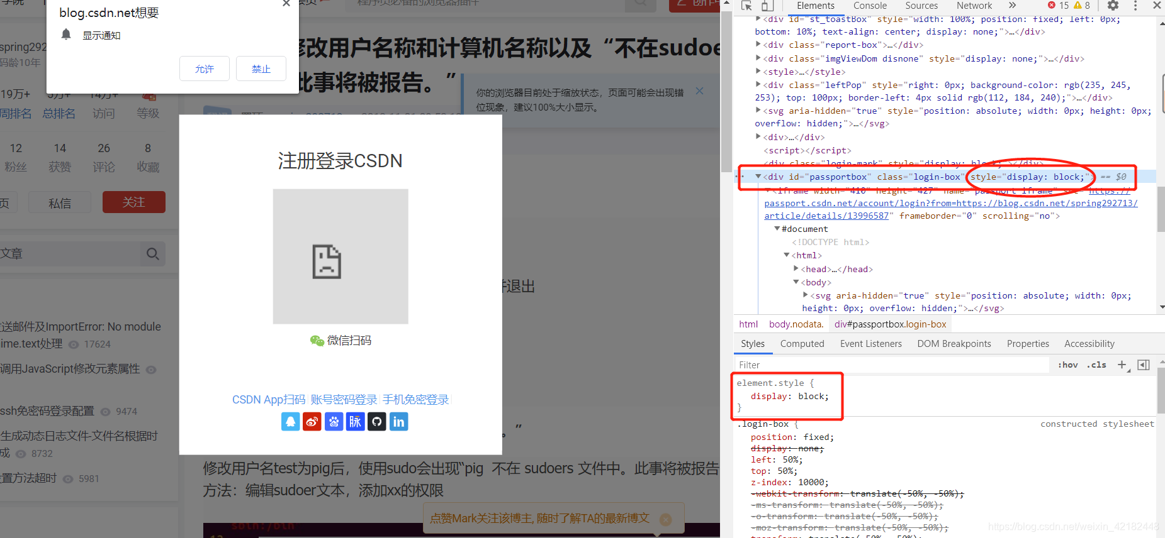Toggle computed styles sidebar icon
Viewport: 1165px width, 538px height.
[x=1144, y=365]
